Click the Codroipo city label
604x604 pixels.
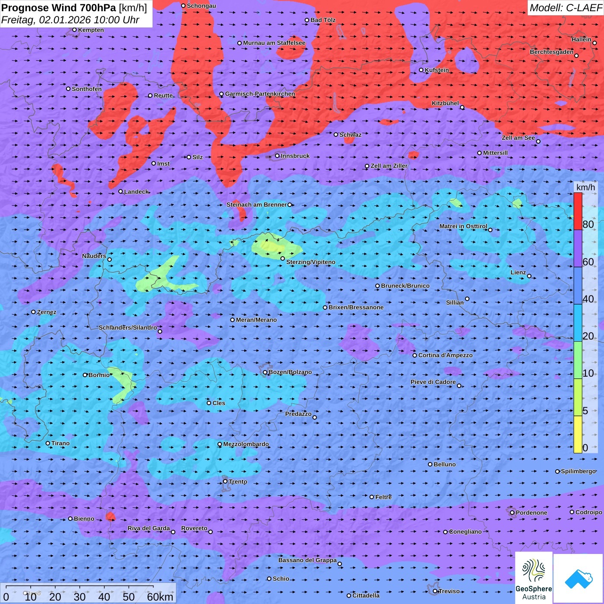click(x=589, y=512)
